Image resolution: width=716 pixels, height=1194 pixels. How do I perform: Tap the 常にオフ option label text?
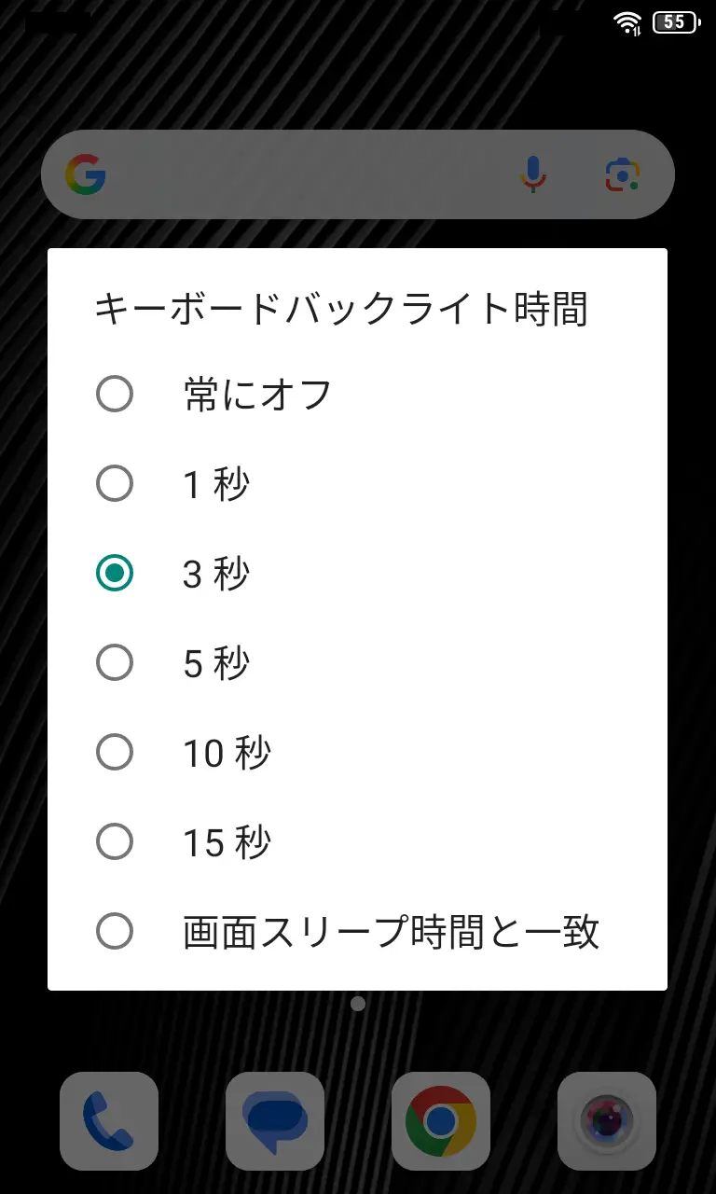point(257,395)
